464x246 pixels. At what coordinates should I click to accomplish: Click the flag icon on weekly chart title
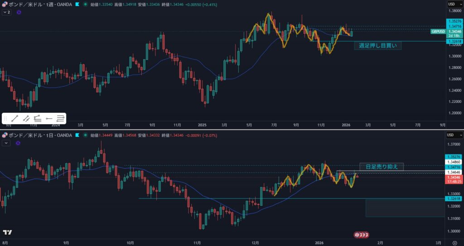click(x=77, y=4)
